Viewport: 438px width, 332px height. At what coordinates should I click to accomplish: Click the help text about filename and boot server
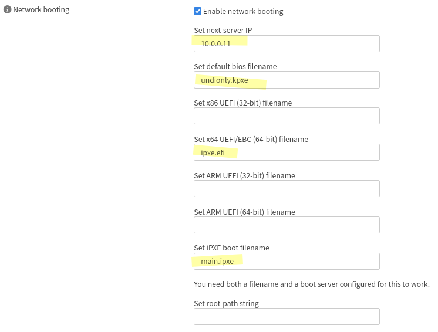tap(311, 284)
